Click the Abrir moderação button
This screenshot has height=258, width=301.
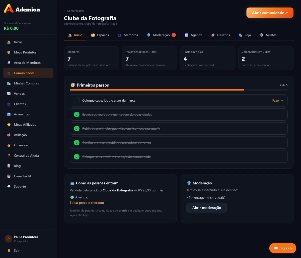207,208
